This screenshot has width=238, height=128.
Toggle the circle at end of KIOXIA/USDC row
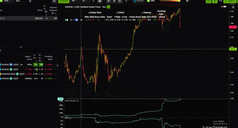tap(55, 65)
